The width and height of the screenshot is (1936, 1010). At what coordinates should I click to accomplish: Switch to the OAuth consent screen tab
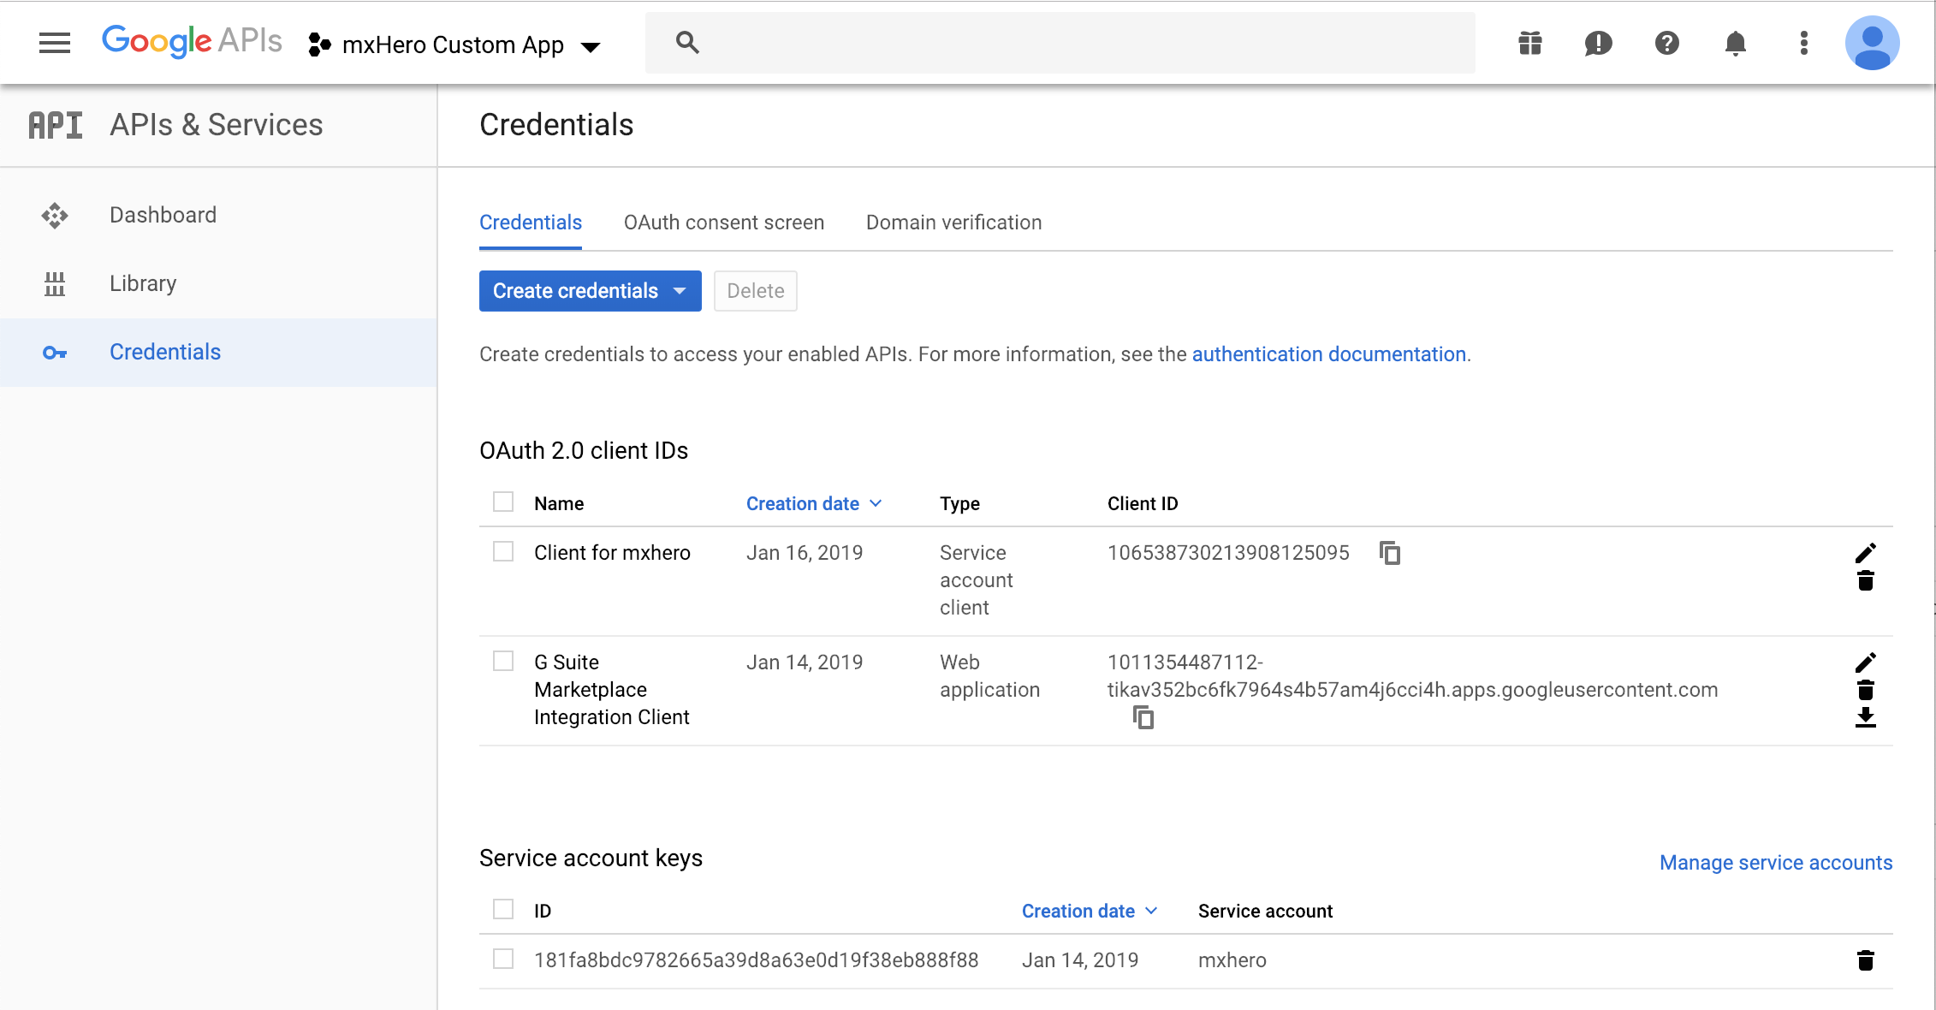[x=723, y=223]
